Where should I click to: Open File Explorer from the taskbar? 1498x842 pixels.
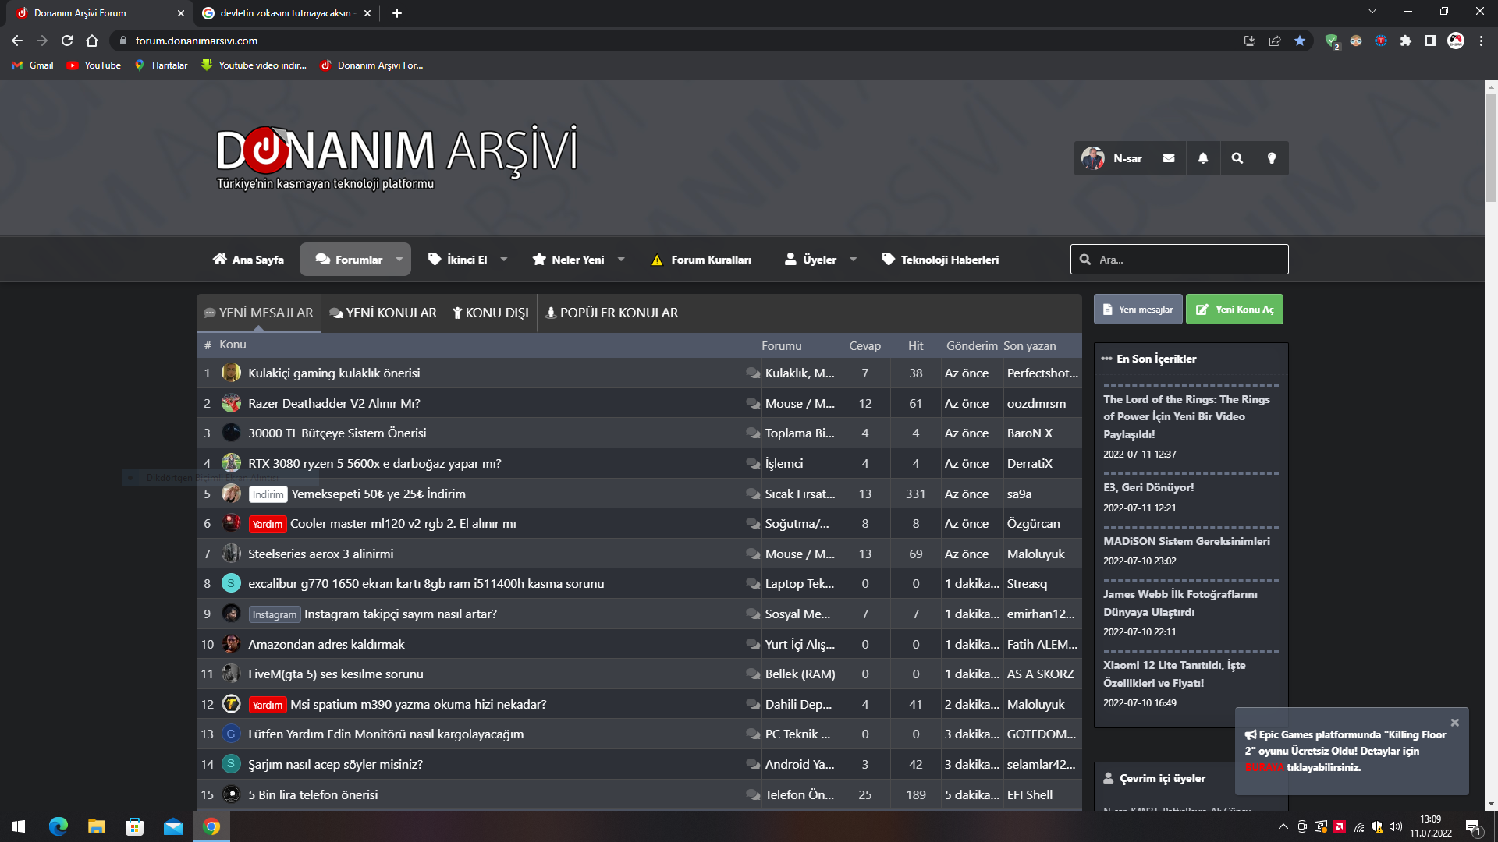point(97,826)
